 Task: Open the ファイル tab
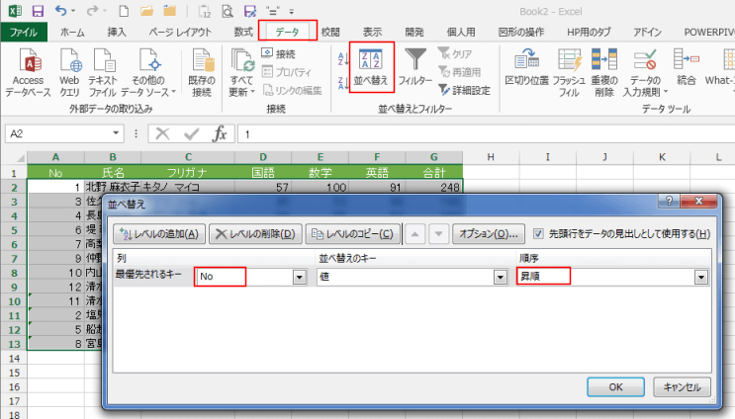click(x=24, y=32)
